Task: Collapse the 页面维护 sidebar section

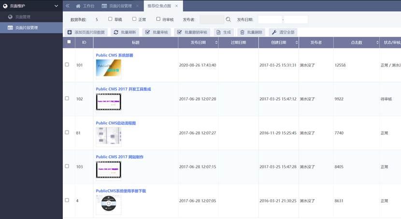Action: click(57, 6)
